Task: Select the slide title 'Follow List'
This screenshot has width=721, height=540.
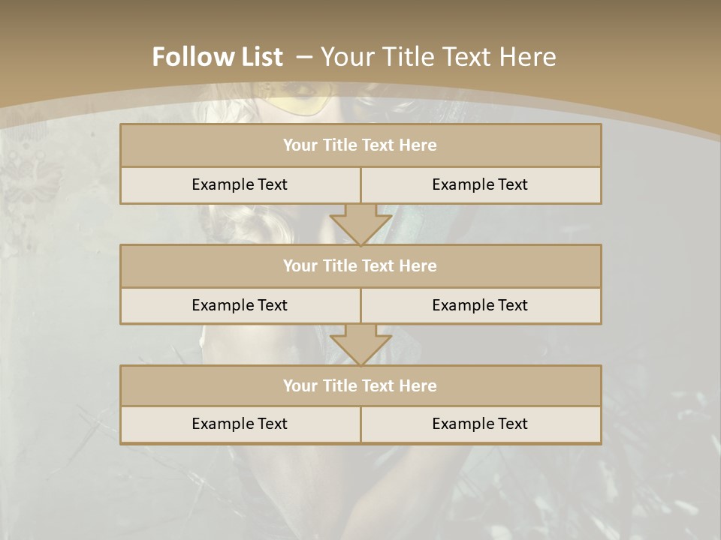Action: pyautogui.click(x=218, y=56)
